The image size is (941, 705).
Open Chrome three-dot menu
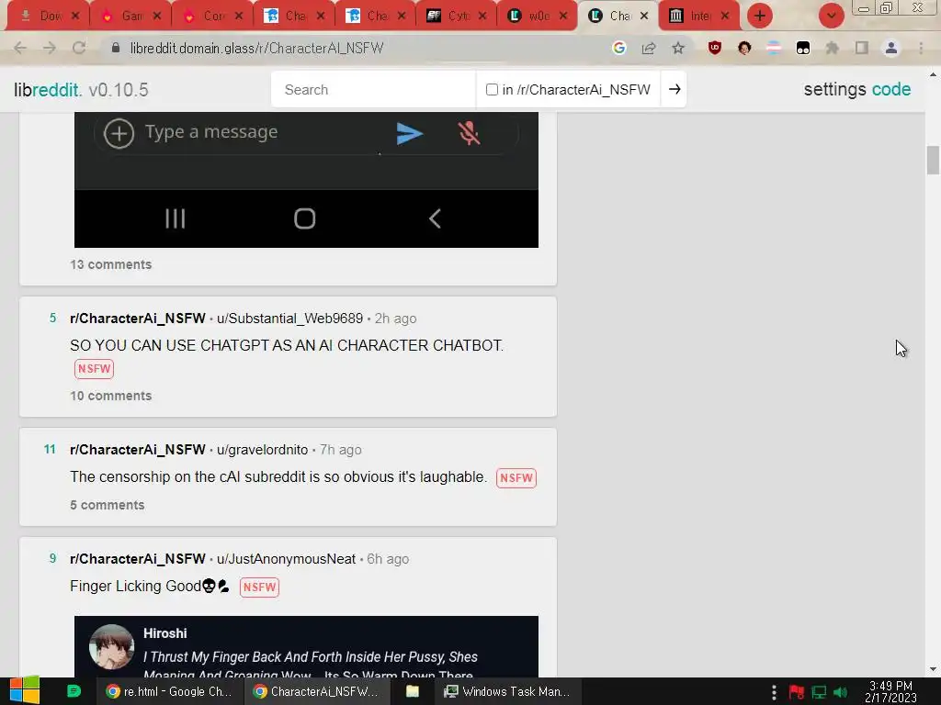pos(921,48)
